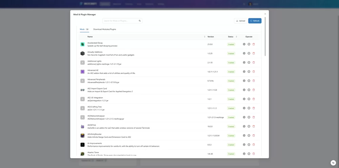
Task: Delete the Advanced AE mod
Action: (254, 71)
